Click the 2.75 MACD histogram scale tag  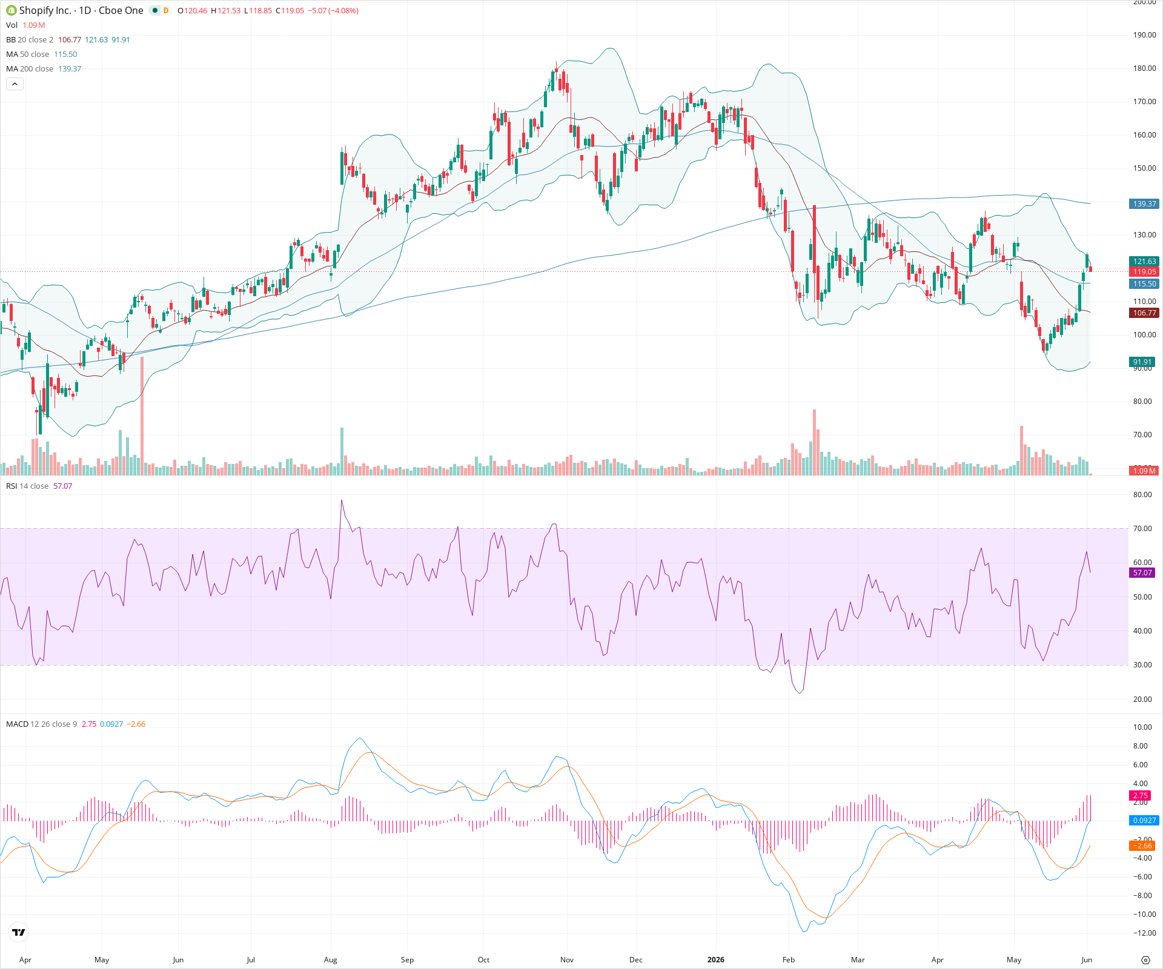(1140, 796)
